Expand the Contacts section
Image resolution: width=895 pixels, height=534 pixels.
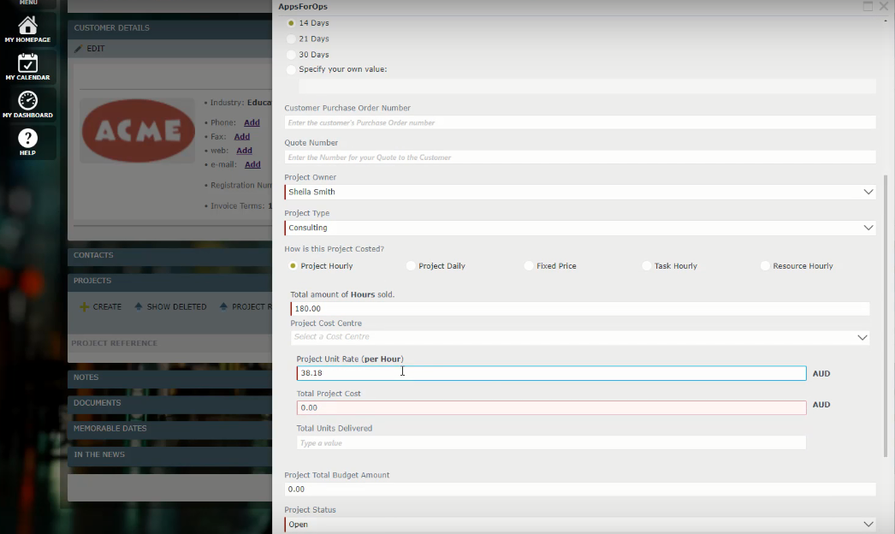tap(170, 255)
